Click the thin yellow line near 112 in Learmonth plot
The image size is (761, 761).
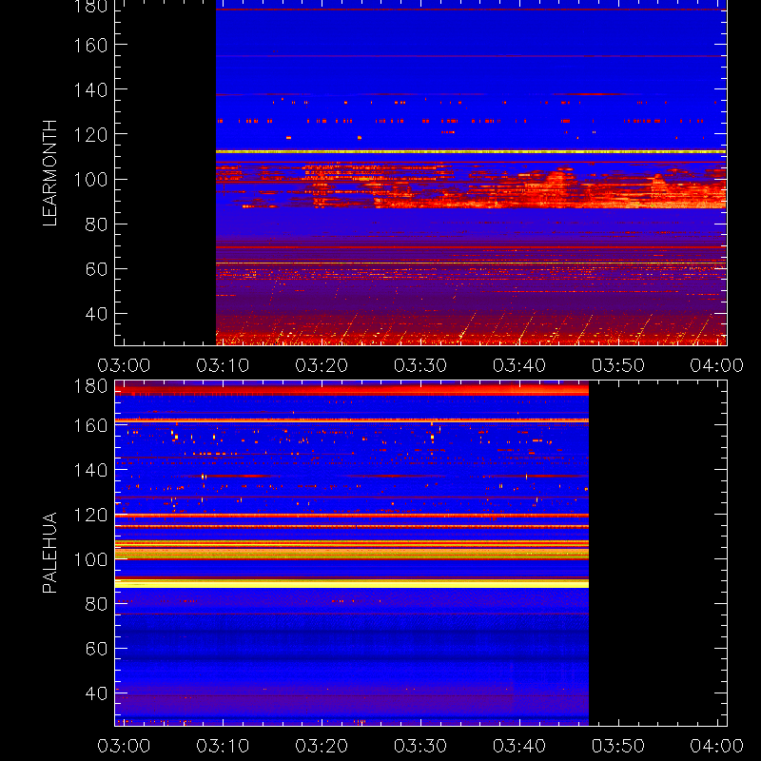pyautogui.click(x=471, y=152)
